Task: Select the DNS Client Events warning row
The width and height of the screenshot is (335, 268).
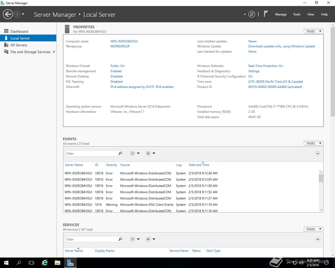Action: pyautogui.click(x=141, y=205)
